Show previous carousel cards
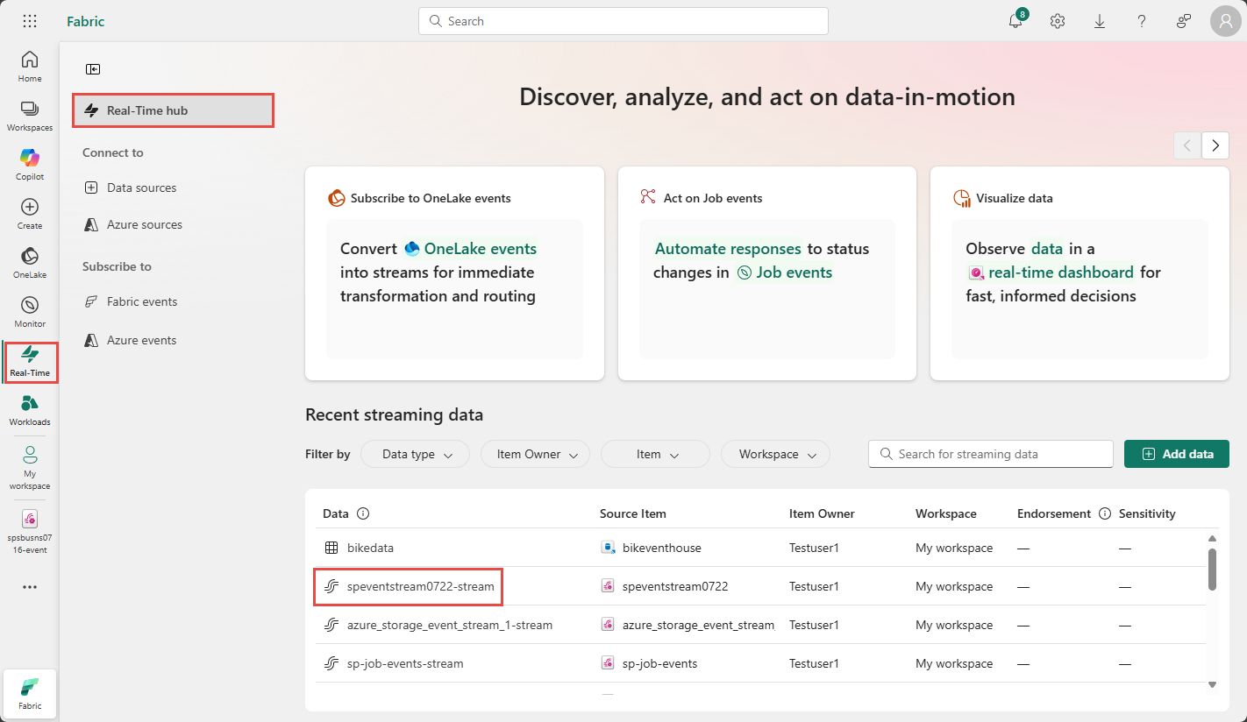The width and height of the screenshot is (1247, 722). click(x=1187, y=145)
